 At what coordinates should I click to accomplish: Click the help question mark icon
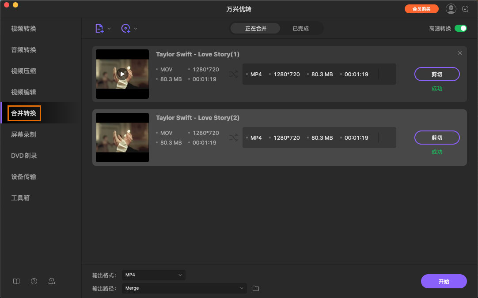pyautogui.click(x=34, y=281)
